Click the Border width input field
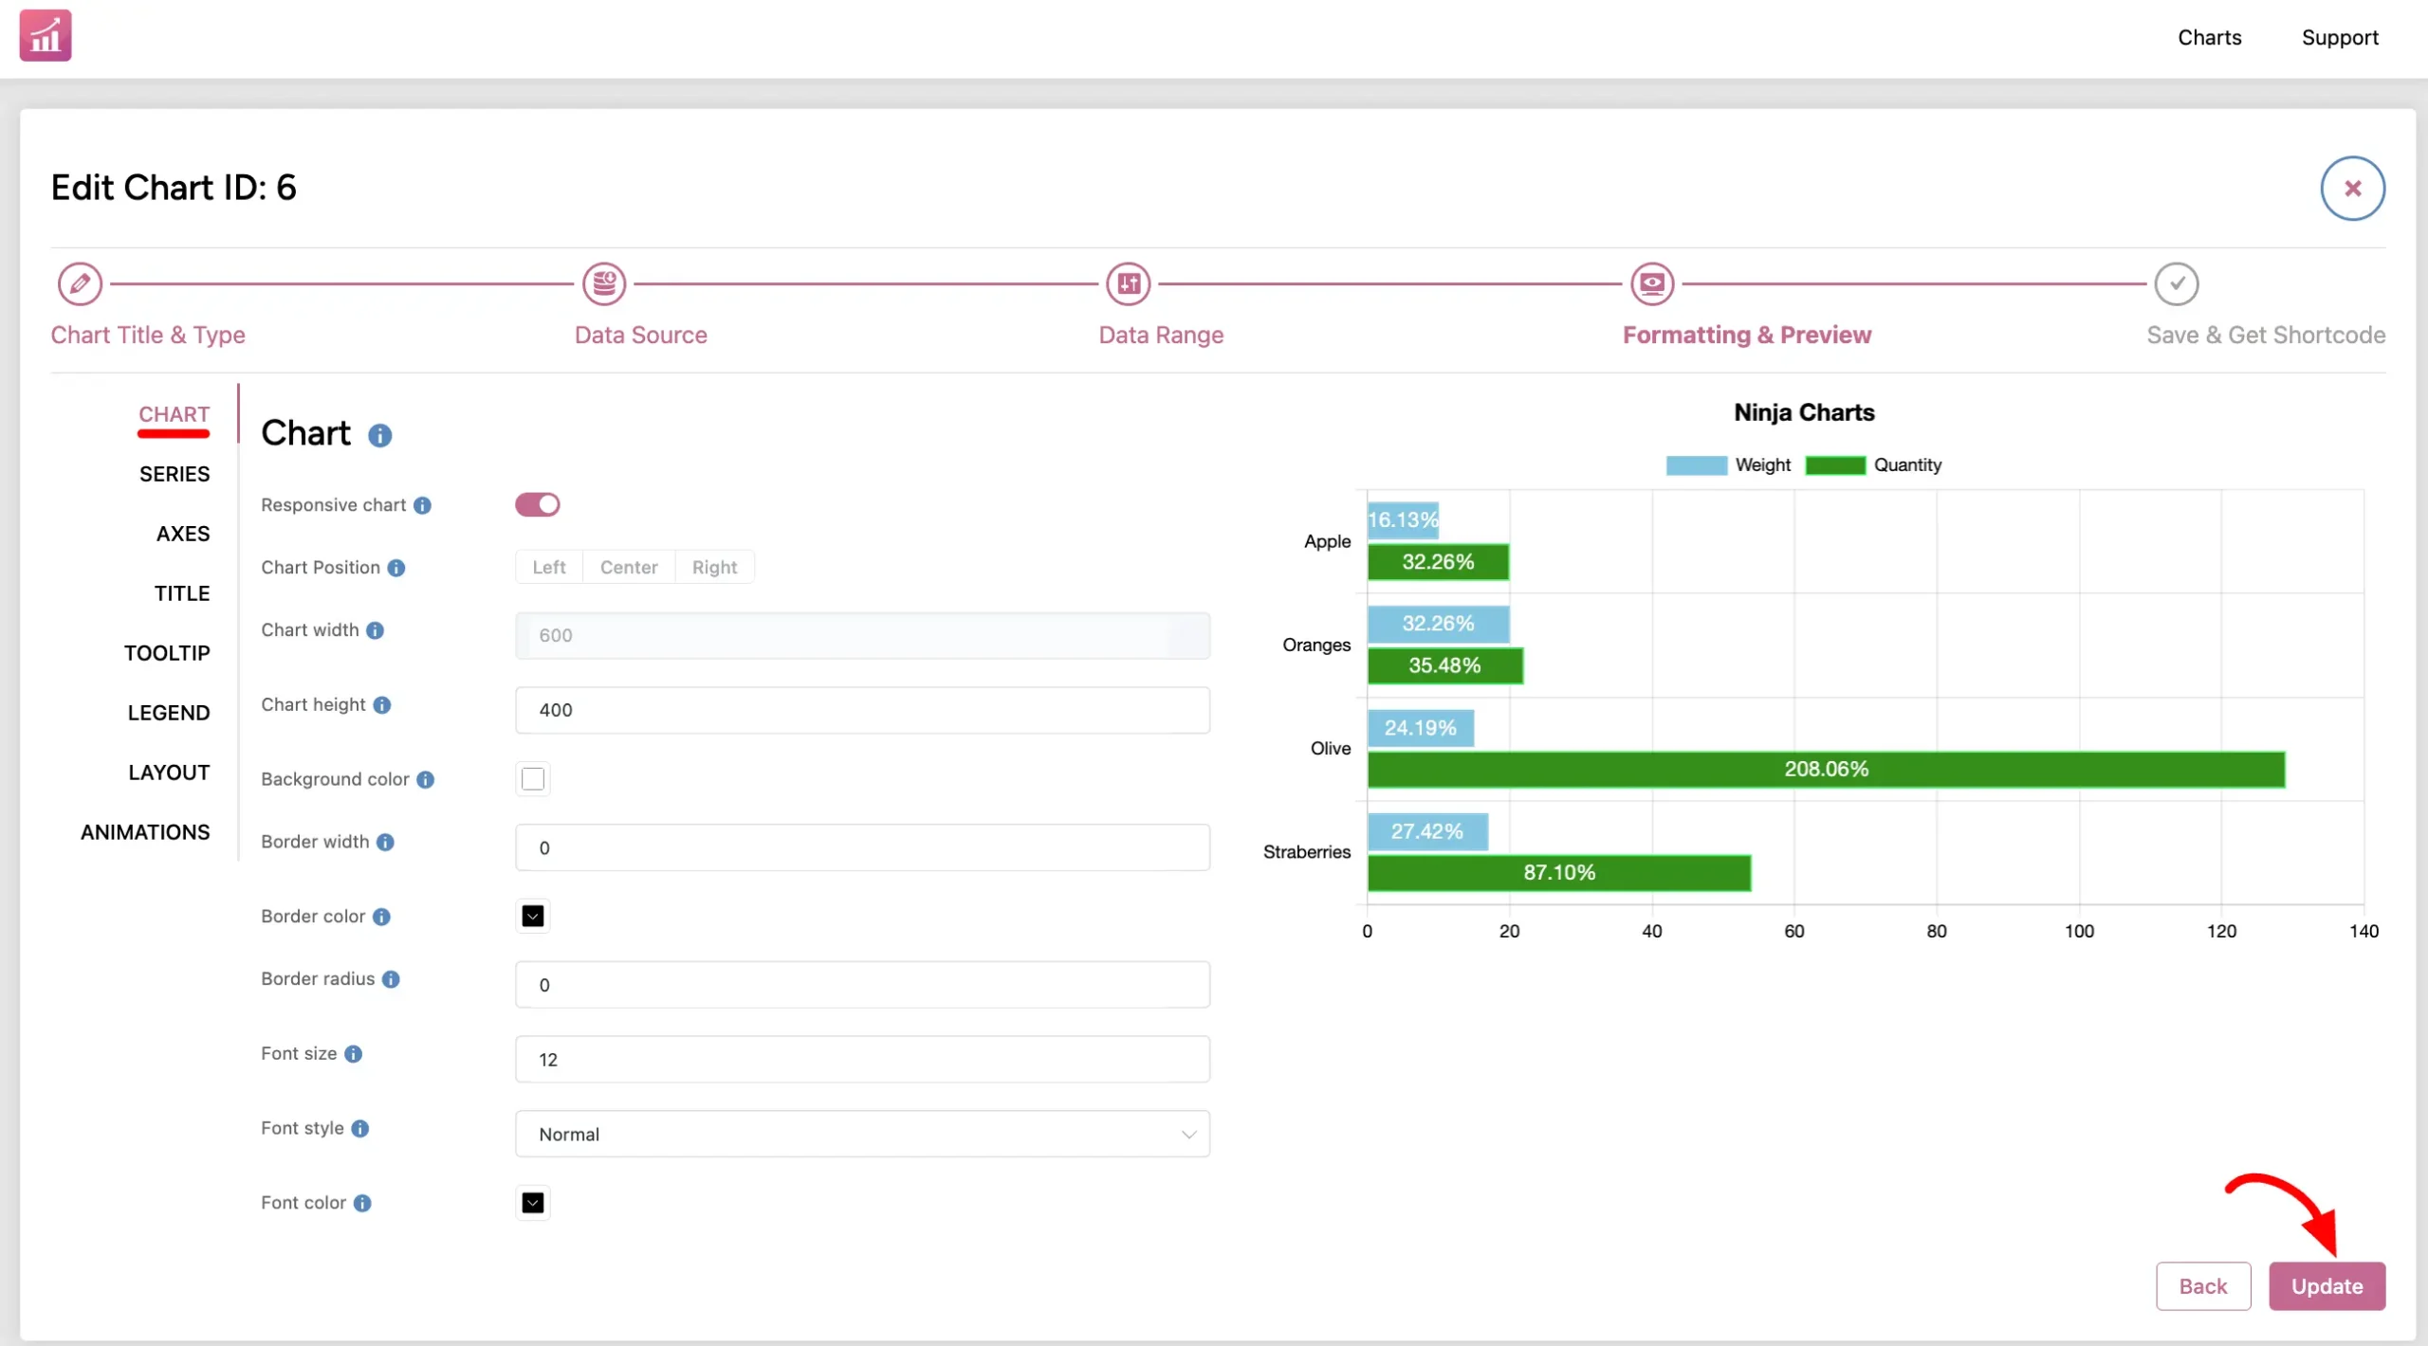Screen dimensions: 2428x1346 pos(862,847)
